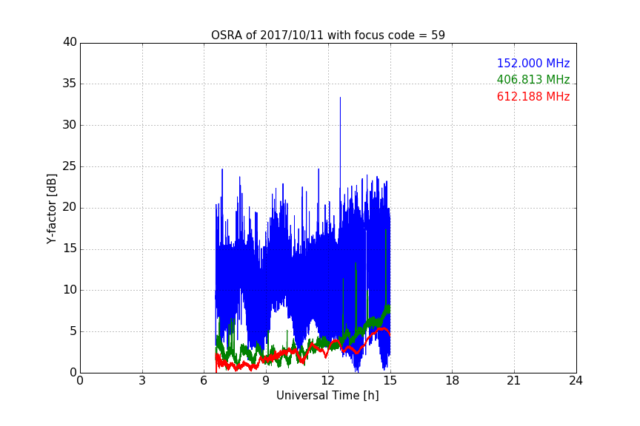Click the y-axis tick label '35'
The image size is (640, 426).
[x=70, y=84]
